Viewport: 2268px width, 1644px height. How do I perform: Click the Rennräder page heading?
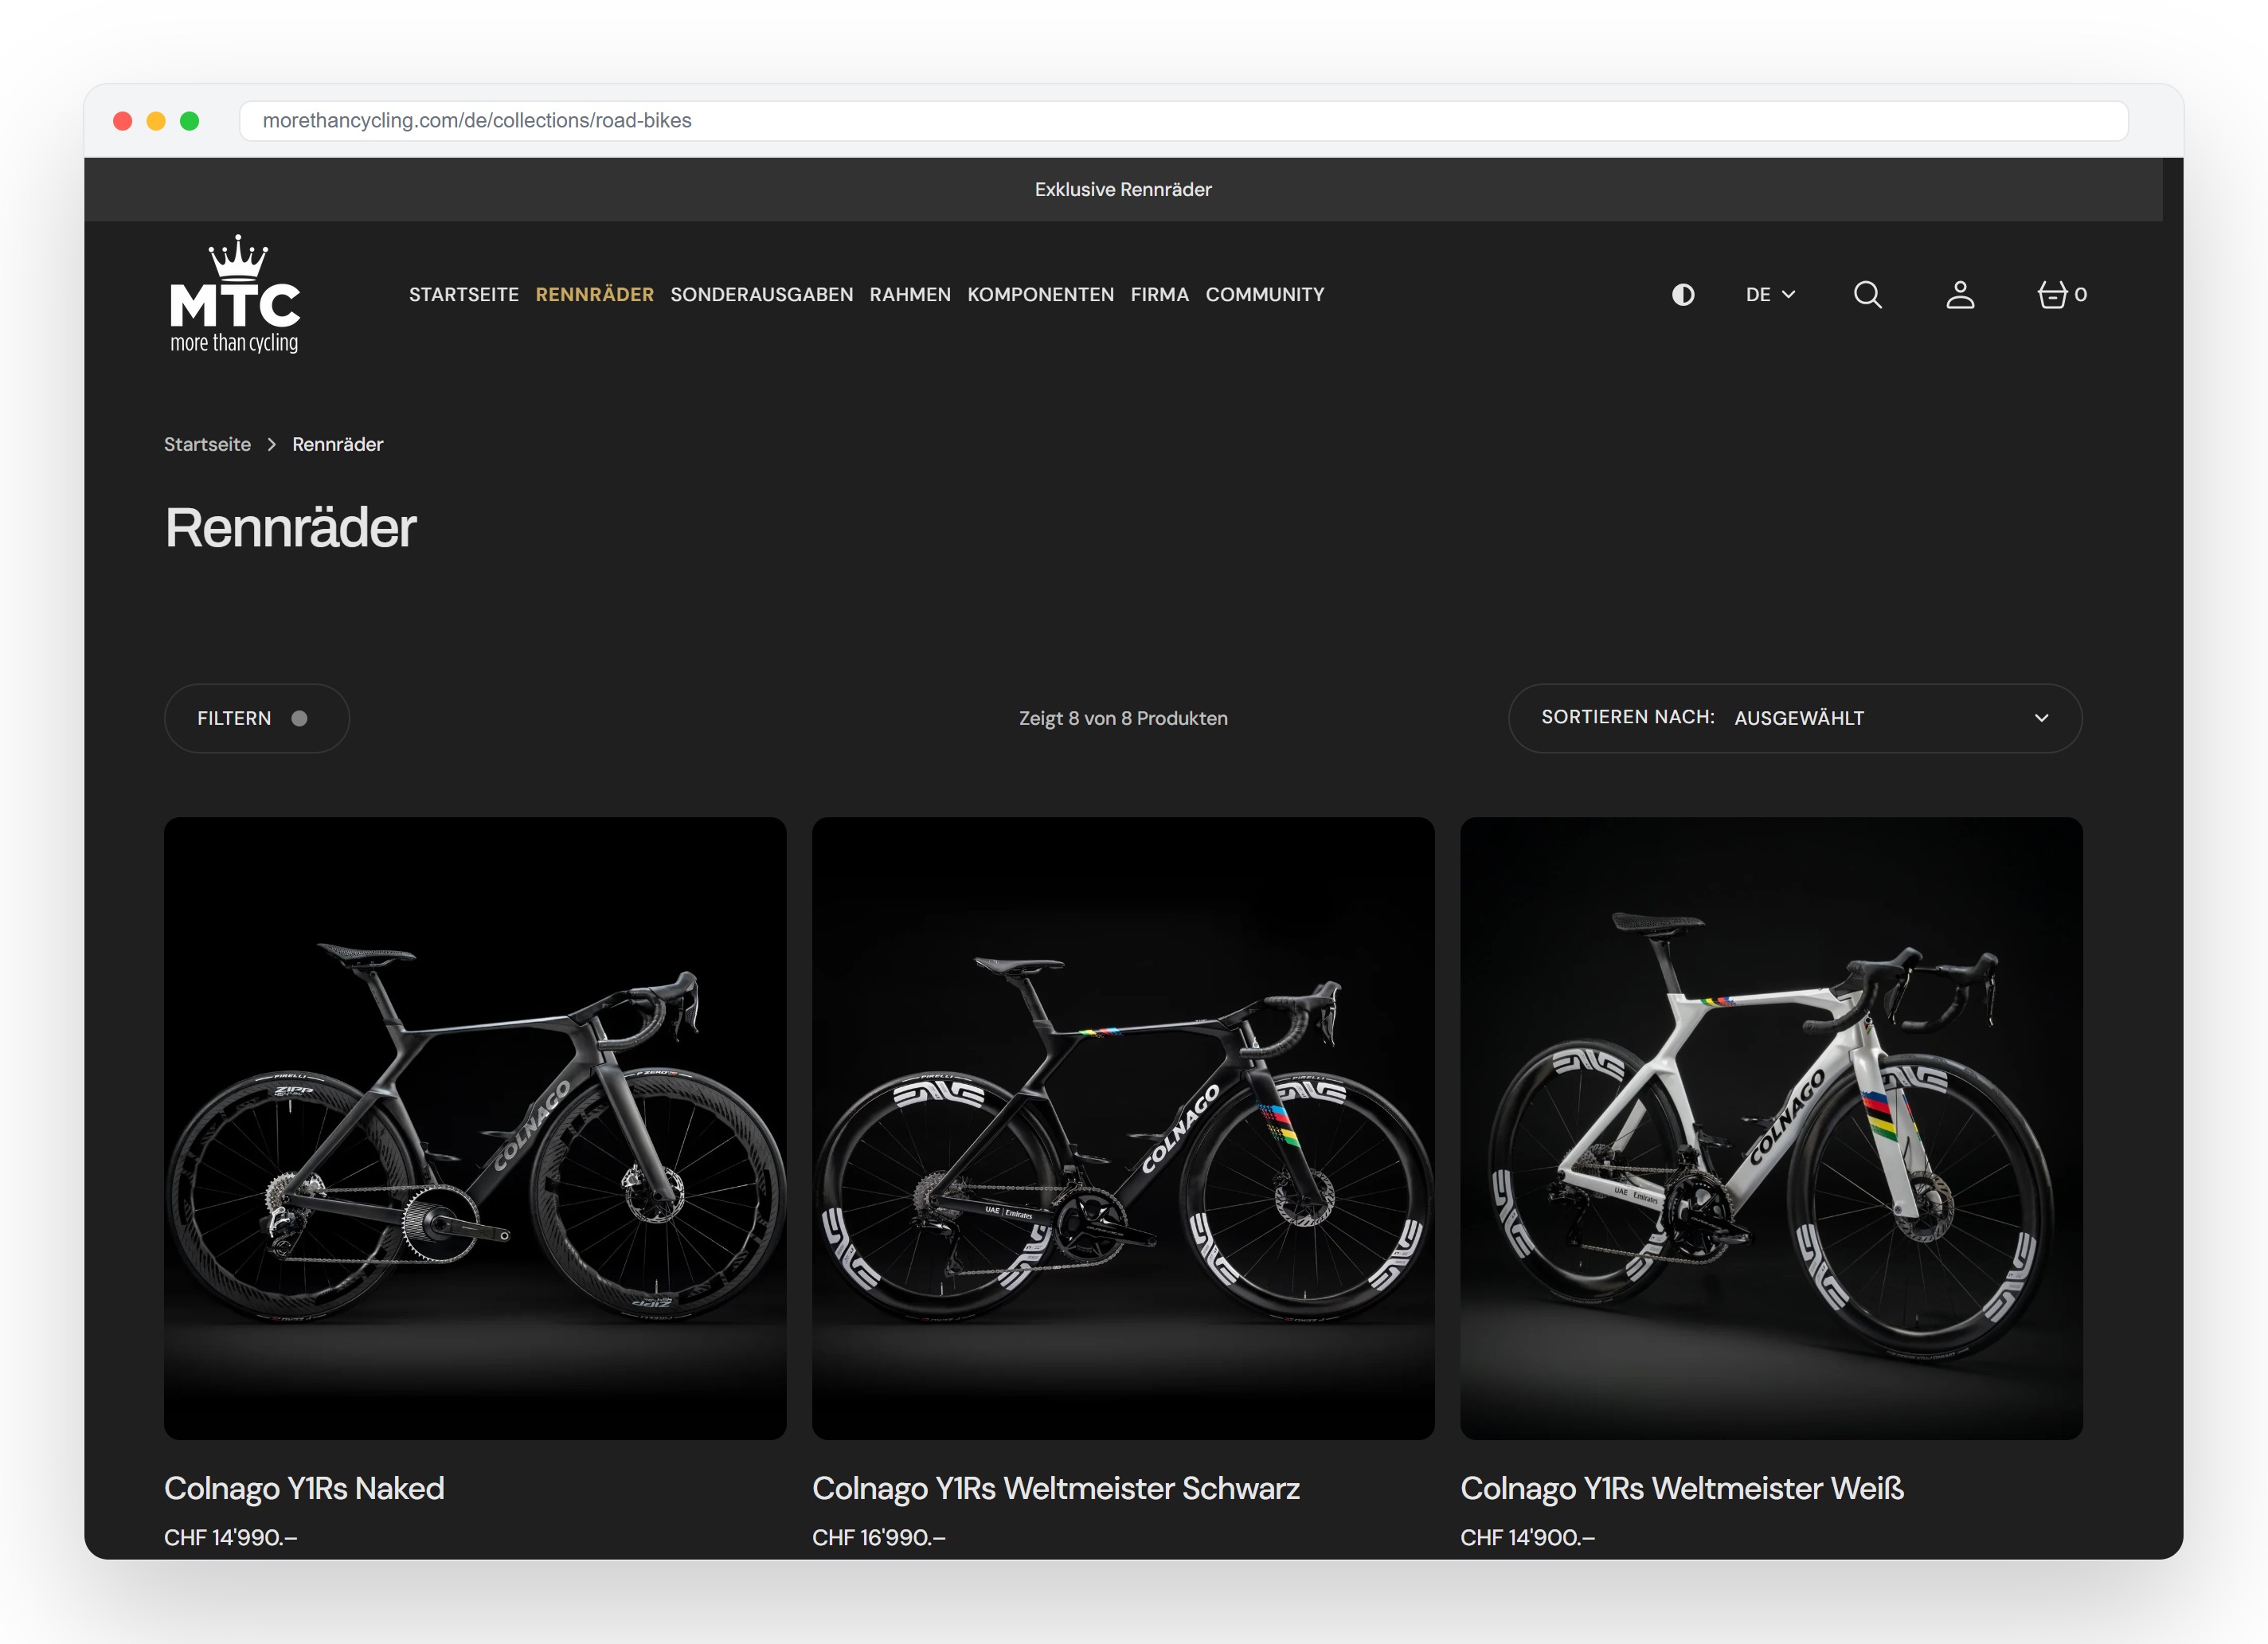tap(290, 527)
